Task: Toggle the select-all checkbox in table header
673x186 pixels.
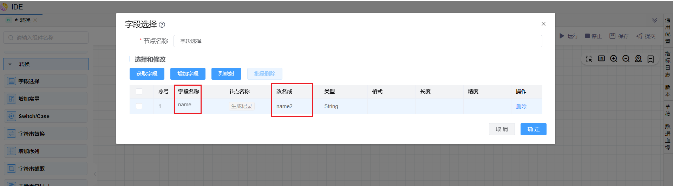Action: click(x=139, y=91)
